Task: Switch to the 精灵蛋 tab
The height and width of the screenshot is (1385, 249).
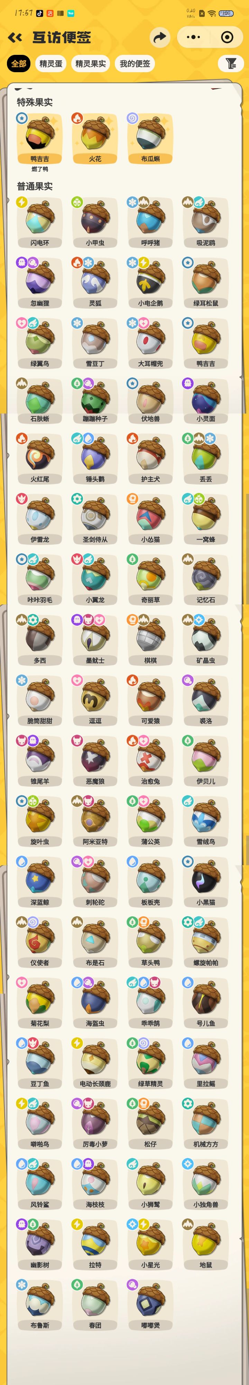Action: click(51, 64)
